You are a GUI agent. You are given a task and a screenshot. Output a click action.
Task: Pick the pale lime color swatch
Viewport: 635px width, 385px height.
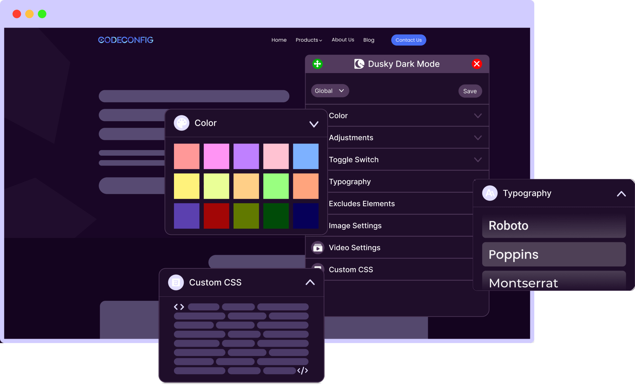(x=216, y=186)
